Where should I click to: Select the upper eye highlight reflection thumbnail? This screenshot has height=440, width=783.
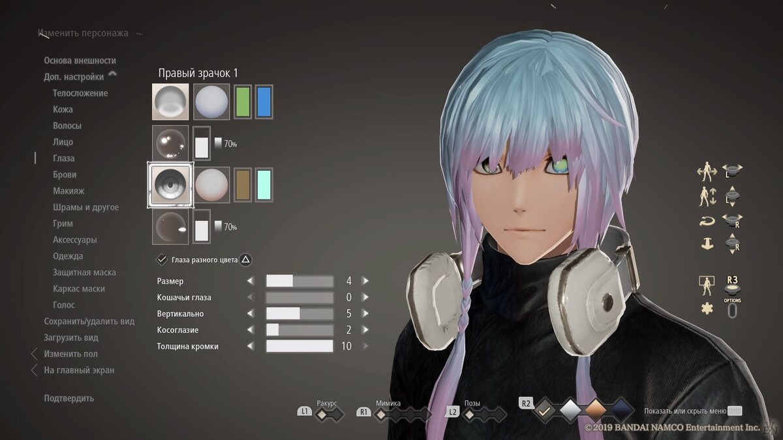170,143
